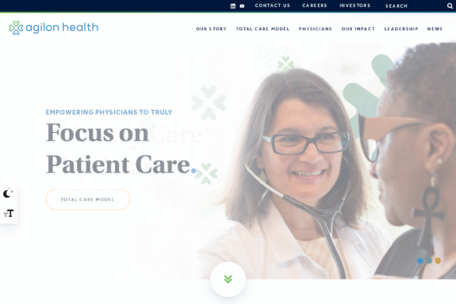456x304 pixels.
Task: Select the teal carousel slide dot
Action: [429, 261]
